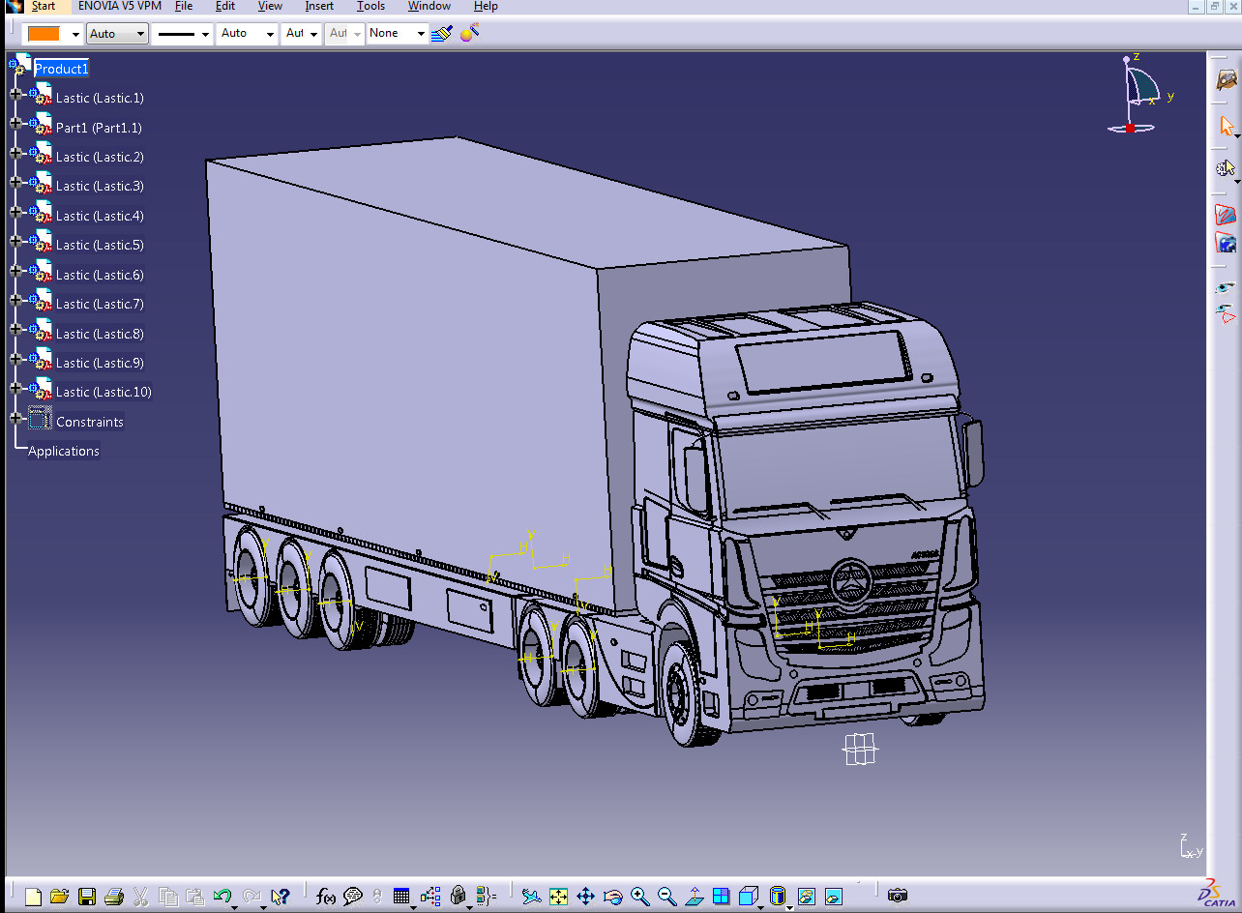Open the Formula f(x) tool
Viewport: 1242px width, 913px height.
326,897
